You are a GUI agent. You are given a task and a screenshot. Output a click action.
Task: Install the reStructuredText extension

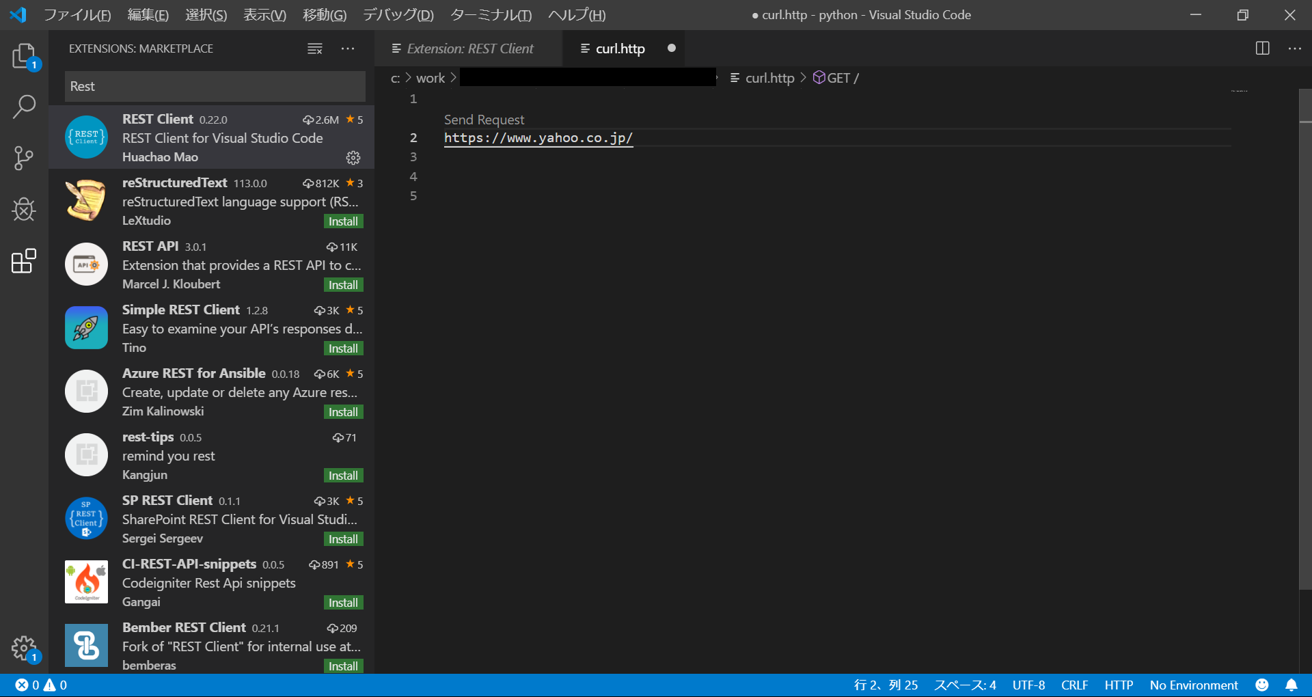[x=343, y=221]
